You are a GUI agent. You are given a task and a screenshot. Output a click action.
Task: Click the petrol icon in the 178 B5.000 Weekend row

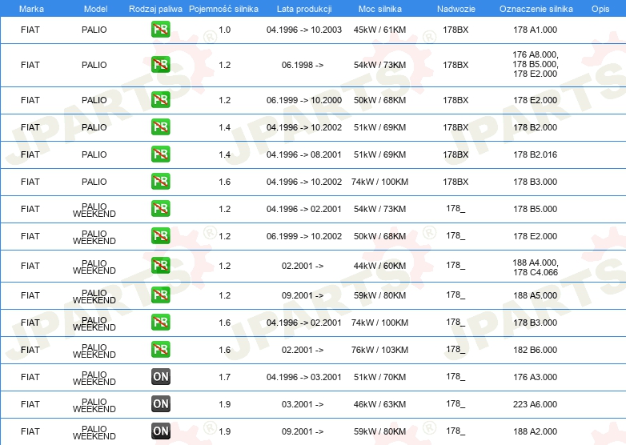[x=160, y=208]
